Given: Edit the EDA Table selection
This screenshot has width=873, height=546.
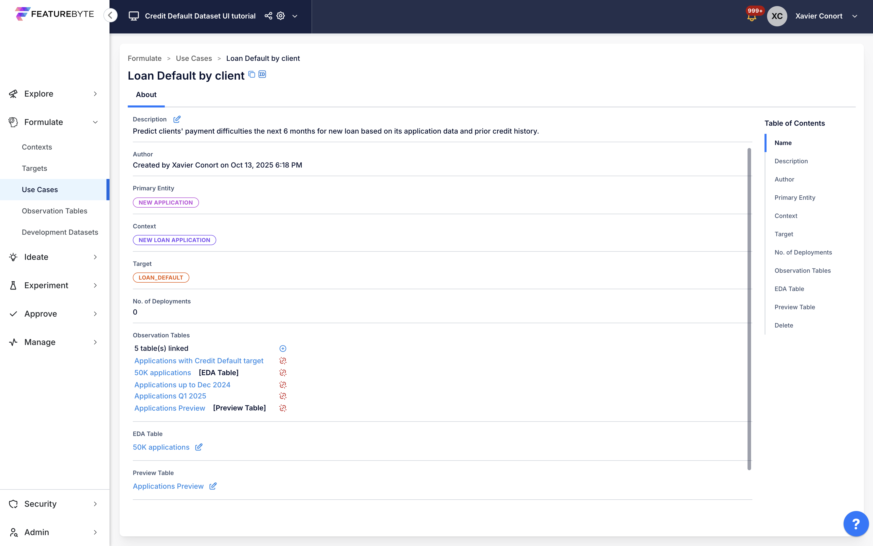Looking at the screenshot, I should coord(198,447).
